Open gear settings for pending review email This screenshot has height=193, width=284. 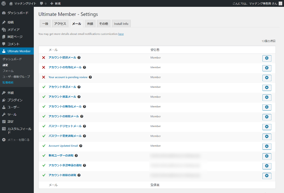tap(267, 78)
